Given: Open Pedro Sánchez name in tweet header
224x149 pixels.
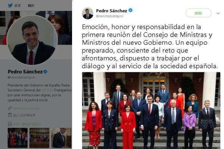Looking at the screenshot, I should click(x=112, y=11).
